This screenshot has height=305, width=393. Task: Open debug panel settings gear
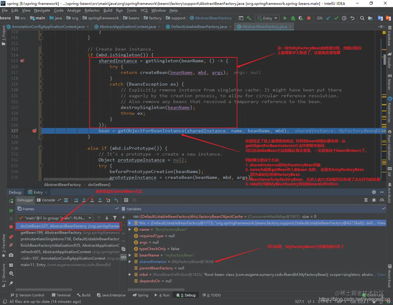point(374,192)
